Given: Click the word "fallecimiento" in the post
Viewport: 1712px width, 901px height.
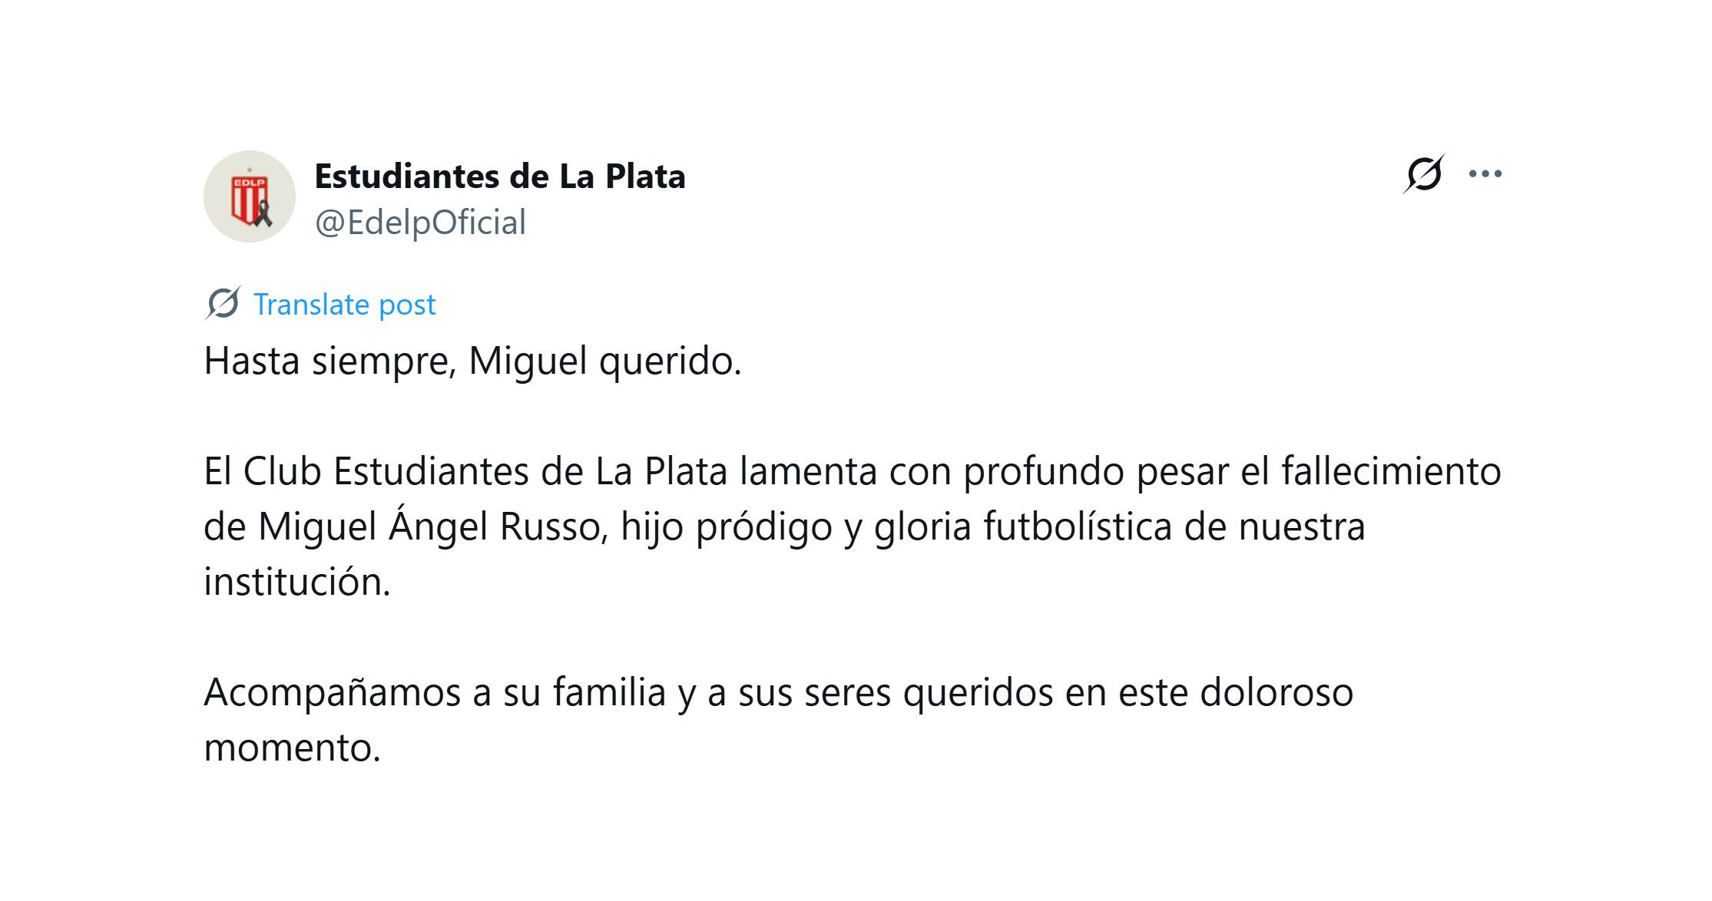Looking at the screenshot, I should [x=1391, y=471].
